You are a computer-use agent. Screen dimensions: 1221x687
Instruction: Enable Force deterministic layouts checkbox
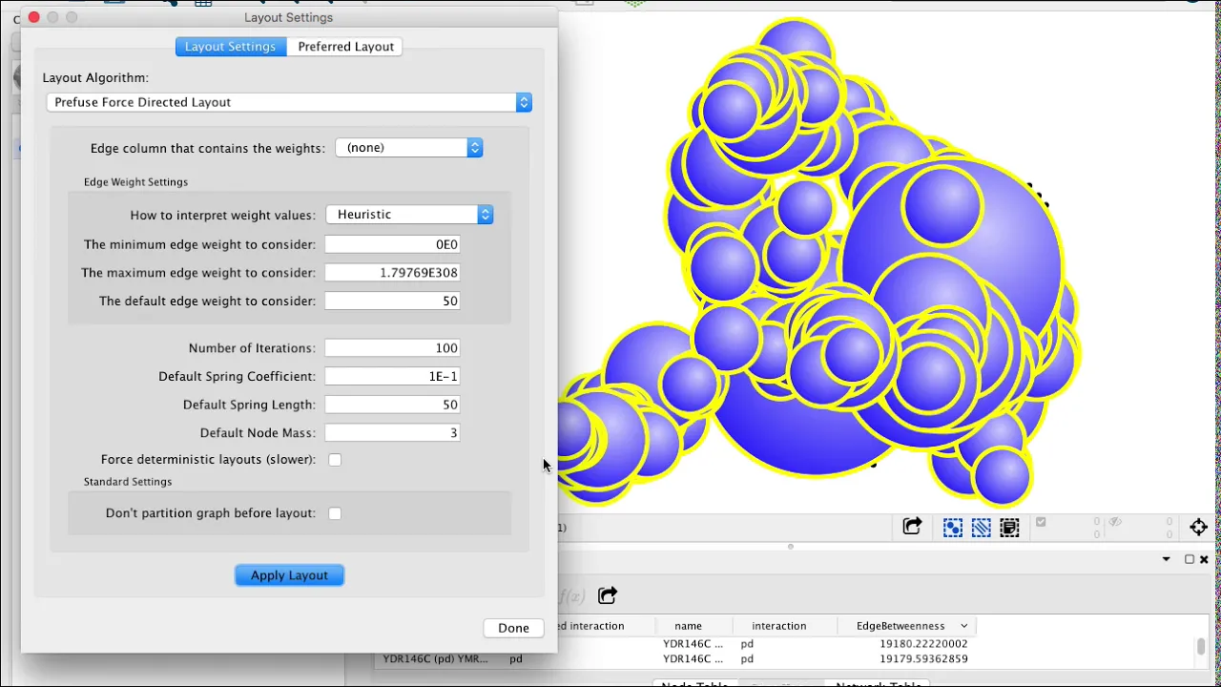click(x=335, y=460)
